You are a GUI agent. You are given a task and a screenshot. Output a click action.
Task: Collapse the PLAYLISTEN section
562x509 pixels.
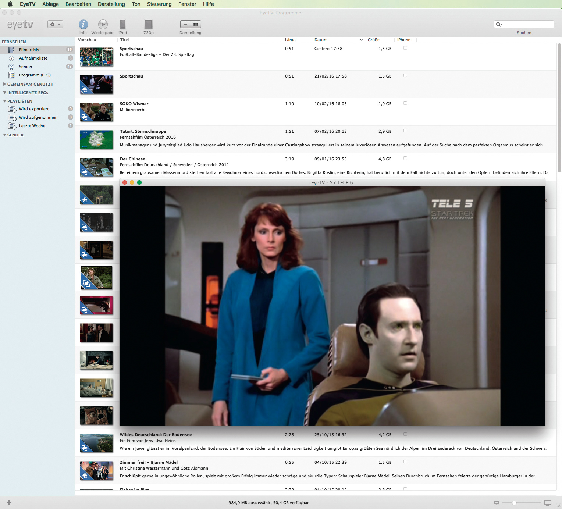point(4,101)
